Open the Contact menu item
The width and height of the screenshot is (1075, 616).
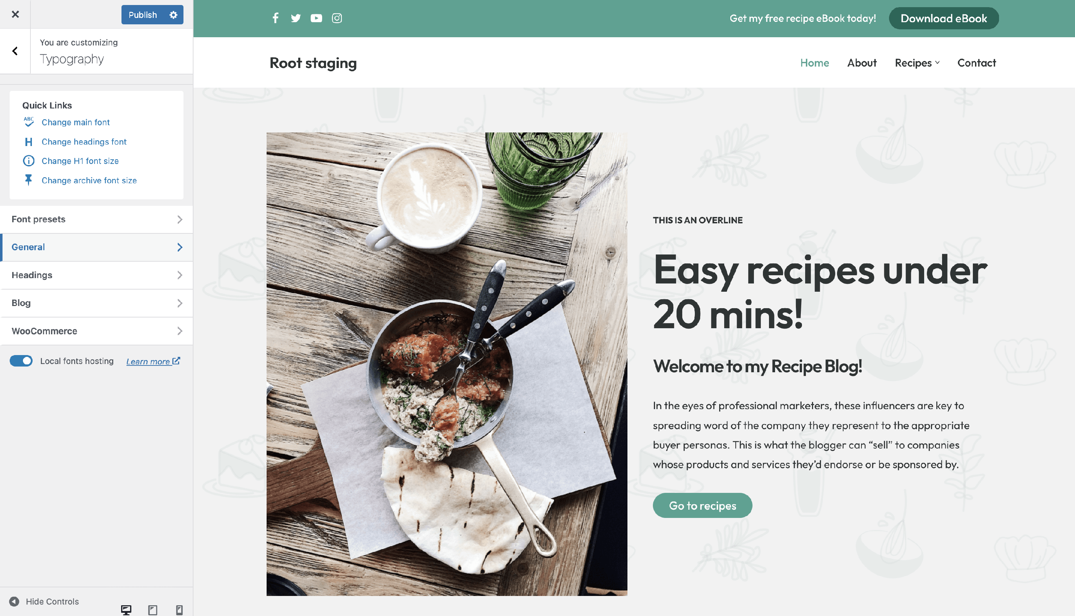[976, 63]
